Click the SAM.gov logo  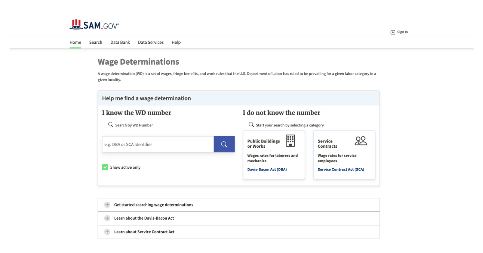click(94, 24)
